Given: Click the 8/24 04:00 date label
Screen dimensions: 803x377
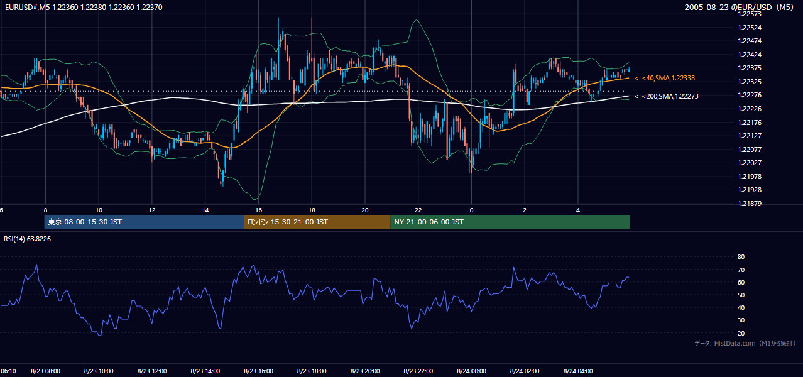Looking at the screenshot, I should 578,371.
